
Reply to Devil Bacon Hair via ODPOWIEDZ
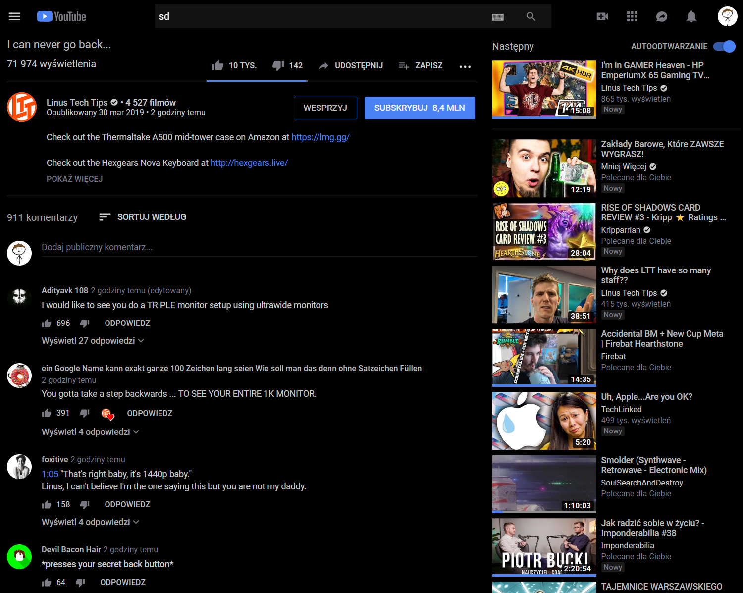pyautogui.click(x=123, y=583)
